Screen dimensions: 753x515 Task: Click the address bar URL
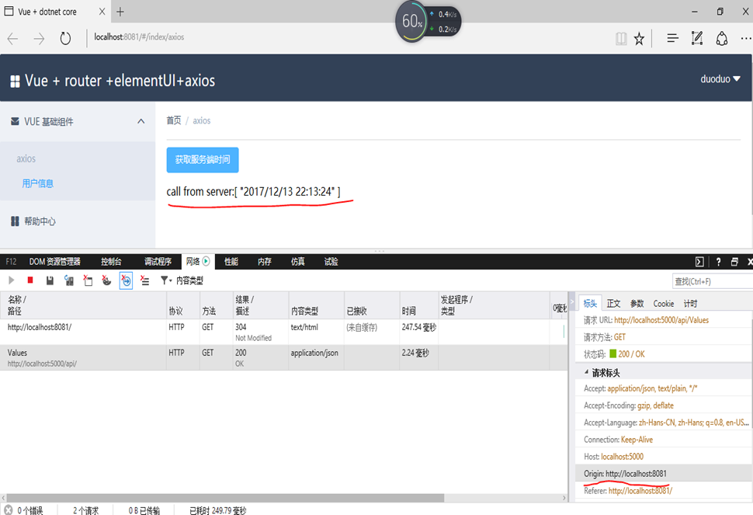pos(139,37)
